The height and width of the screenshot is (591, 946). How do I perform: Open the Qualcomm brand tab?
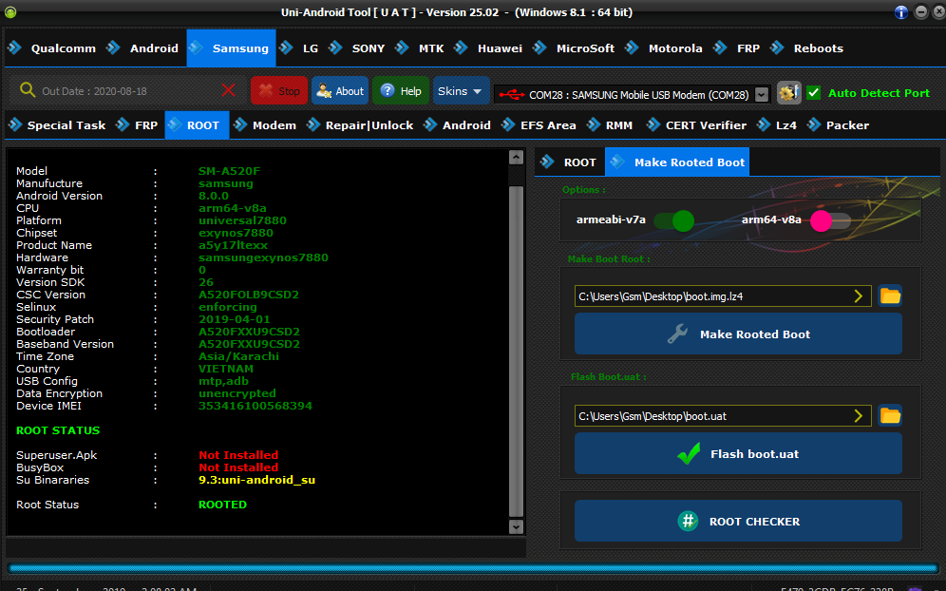[x=52, y=48]
